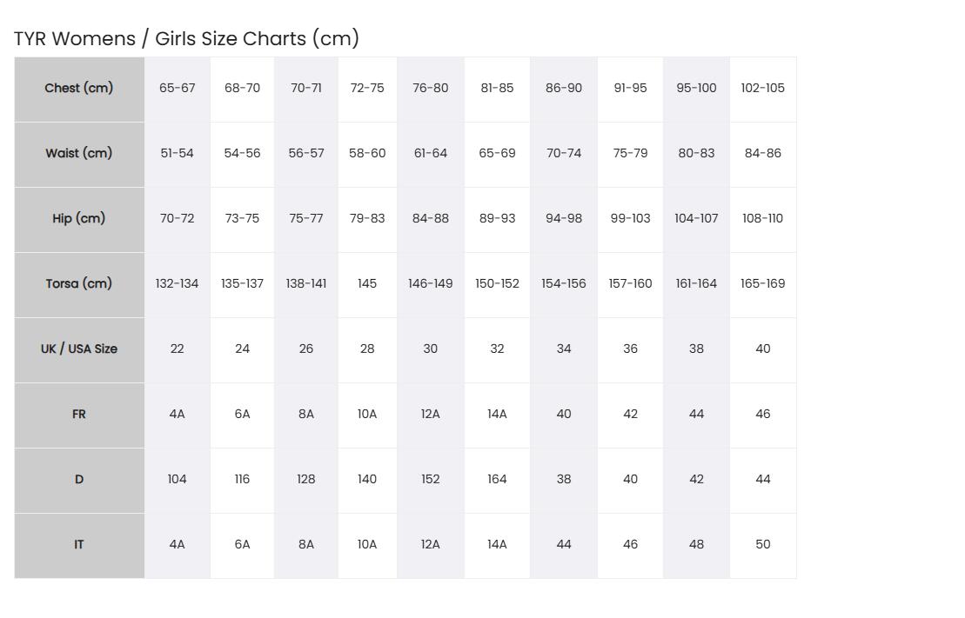Select the Torsa (cm) row header
The image size is (965, 618).
(x=79, y=285)
